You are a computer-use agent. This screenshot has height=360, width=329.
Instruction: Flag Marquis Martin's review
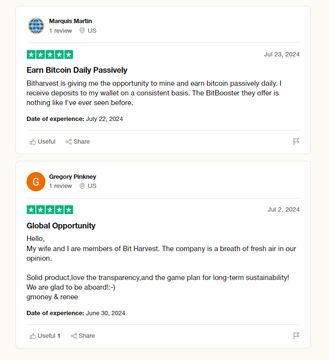[x=296, y=142]
